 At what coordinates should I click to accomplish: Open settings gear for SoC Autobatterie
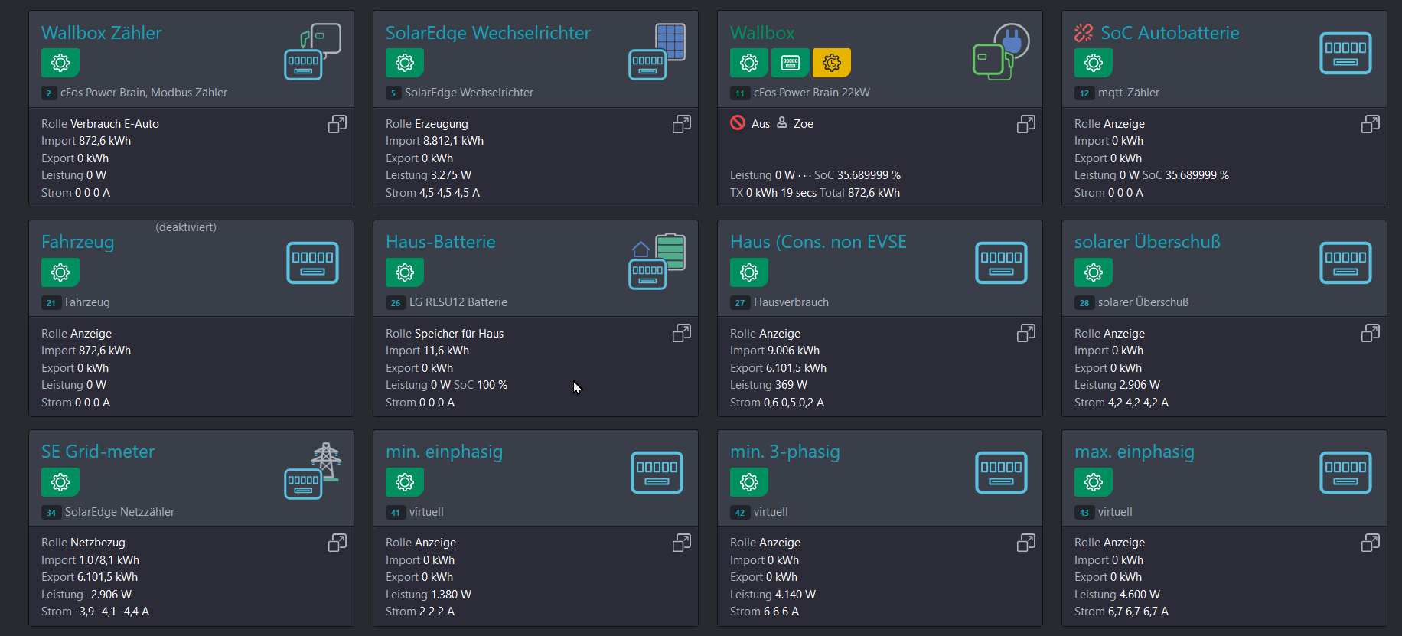click(1094, 63)
